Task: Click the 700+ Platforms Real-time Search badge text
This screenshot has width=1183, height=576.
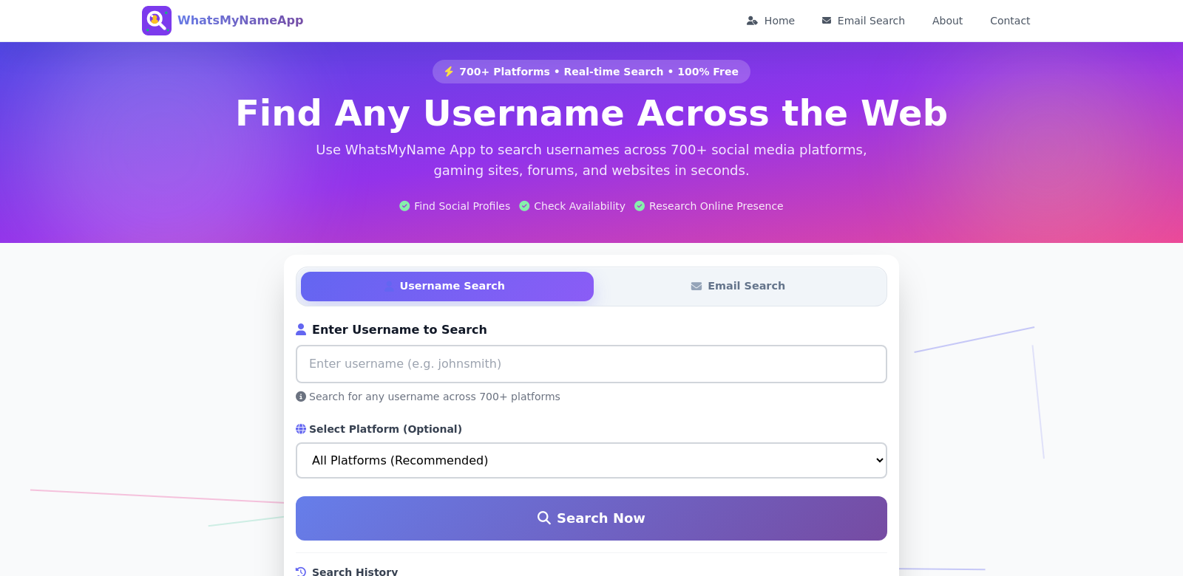Action: coord(599,72)
